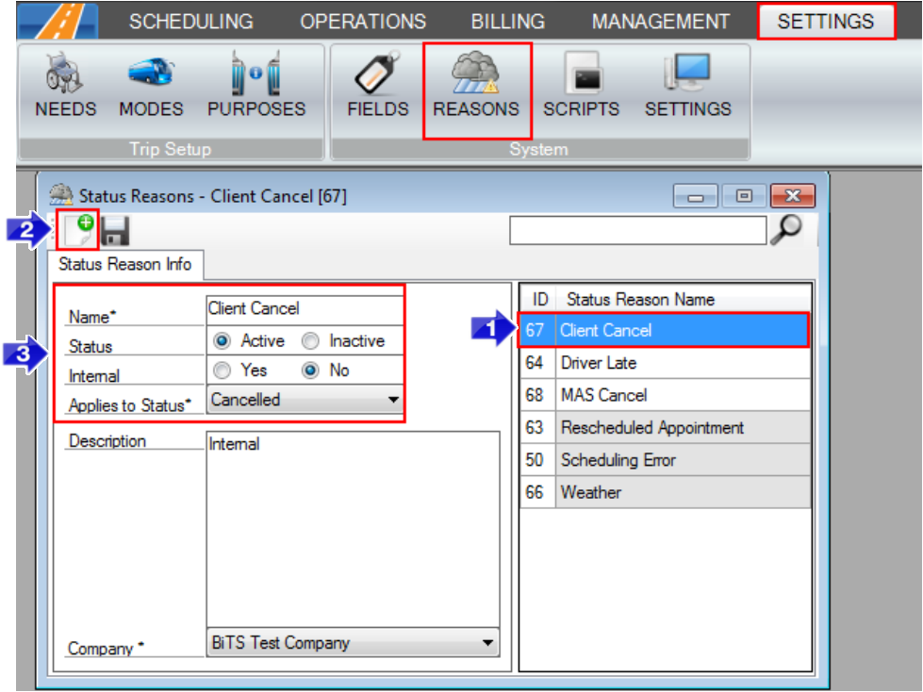Open the Applies to Status dropdown

(x=305, y=400)
